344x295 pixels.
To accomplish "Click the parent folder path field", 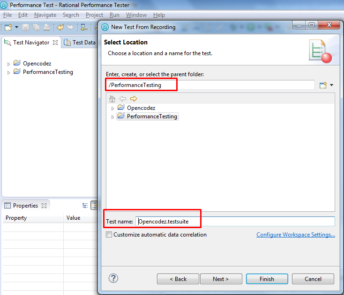I will point(210,85).
